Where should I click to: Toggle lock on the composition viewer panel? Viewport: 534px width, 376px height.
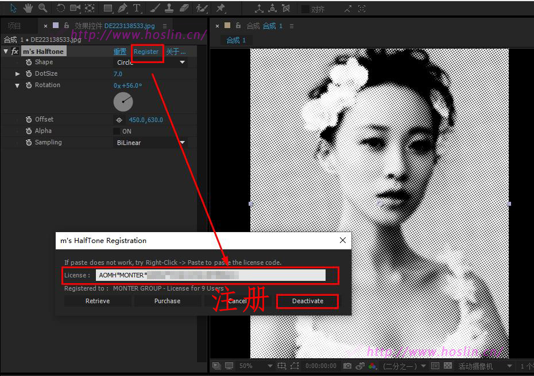point(238,25)
